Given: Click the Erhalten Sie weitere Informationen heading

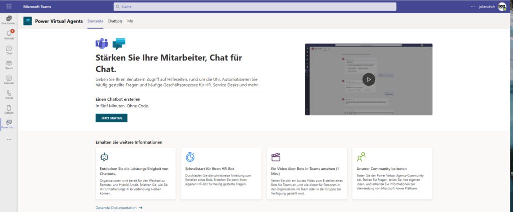Looking at the screenshot, I should [129, 142].
